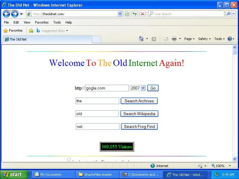This screenshot has height=179, width=239.
Task: Open the Edit menu
Action: [16, 22]
